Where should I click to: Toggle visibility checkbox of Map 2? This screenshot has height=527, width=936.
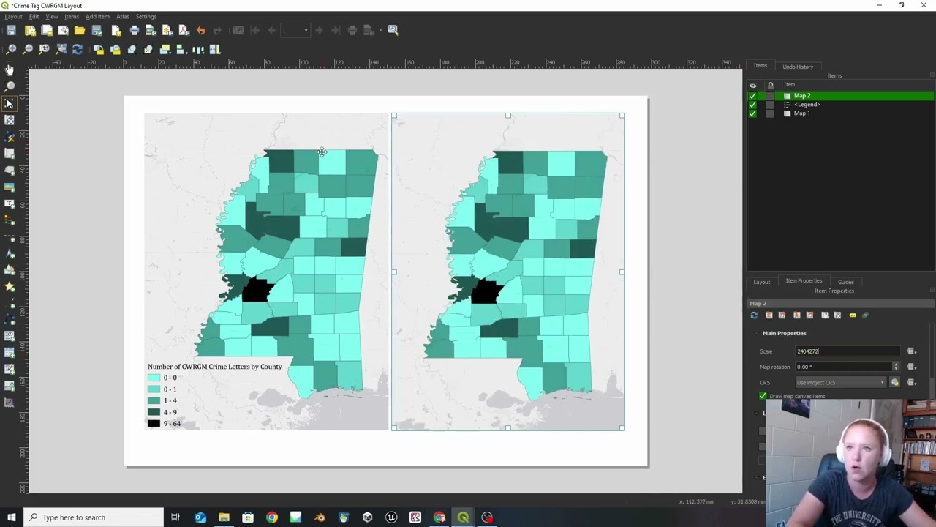tap(752, 96)
